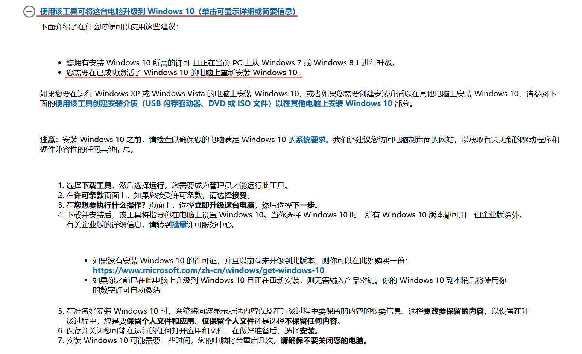The width and height of the screenshot is (582, 354).
Task: Click step 6 '保存并关闭您可能在运行的任何打开应用'
Action: [193, 331]
